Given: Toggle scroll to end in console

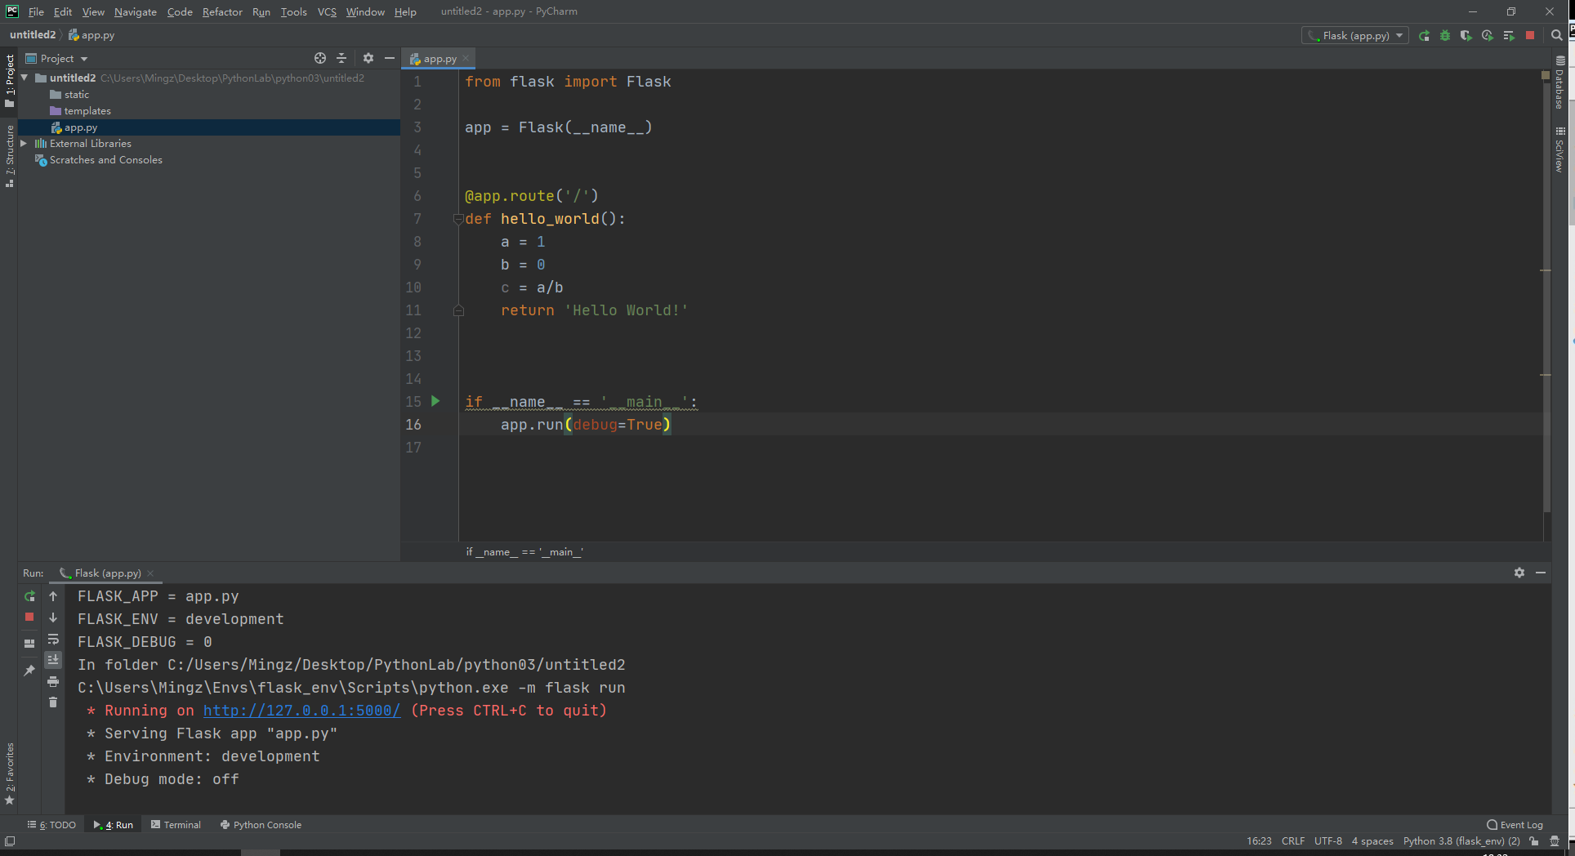Looking at the screenshot, I should click(x=53, y=660).
